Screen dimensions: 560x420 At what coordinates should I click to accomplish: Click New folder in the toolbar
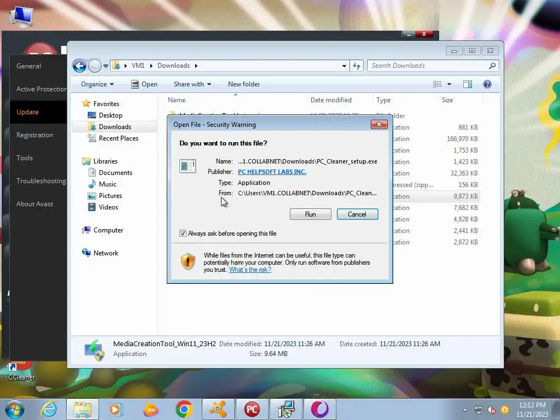(244, 84)
